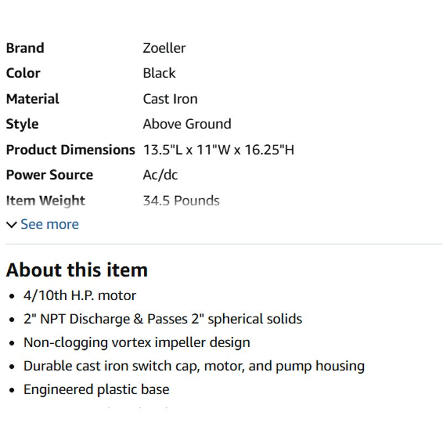
Task: Select the Zoeller brand value
Action: [x=164, y=48]
